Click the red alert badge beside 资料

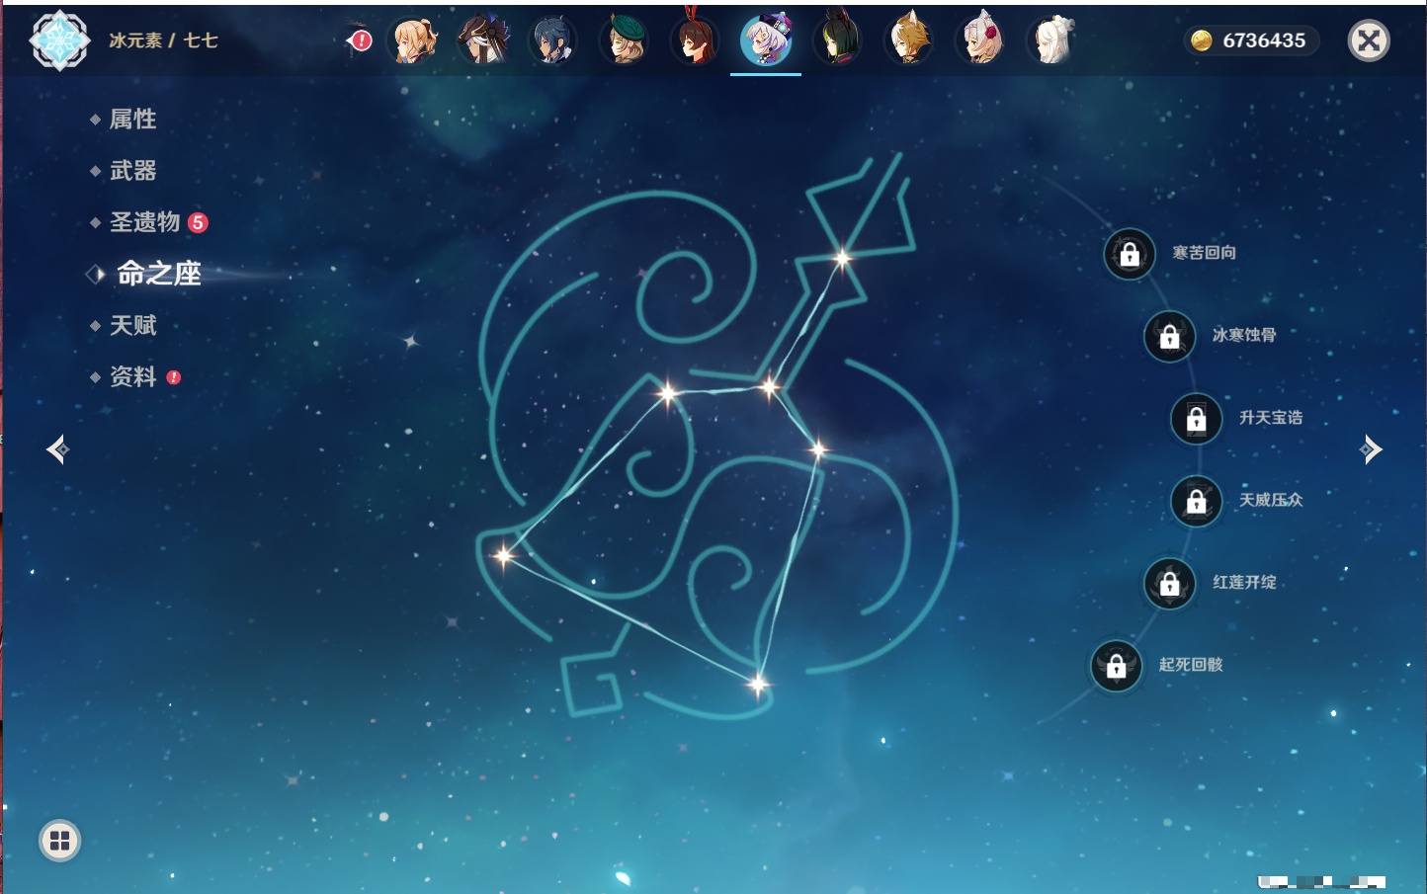[174, 377]
